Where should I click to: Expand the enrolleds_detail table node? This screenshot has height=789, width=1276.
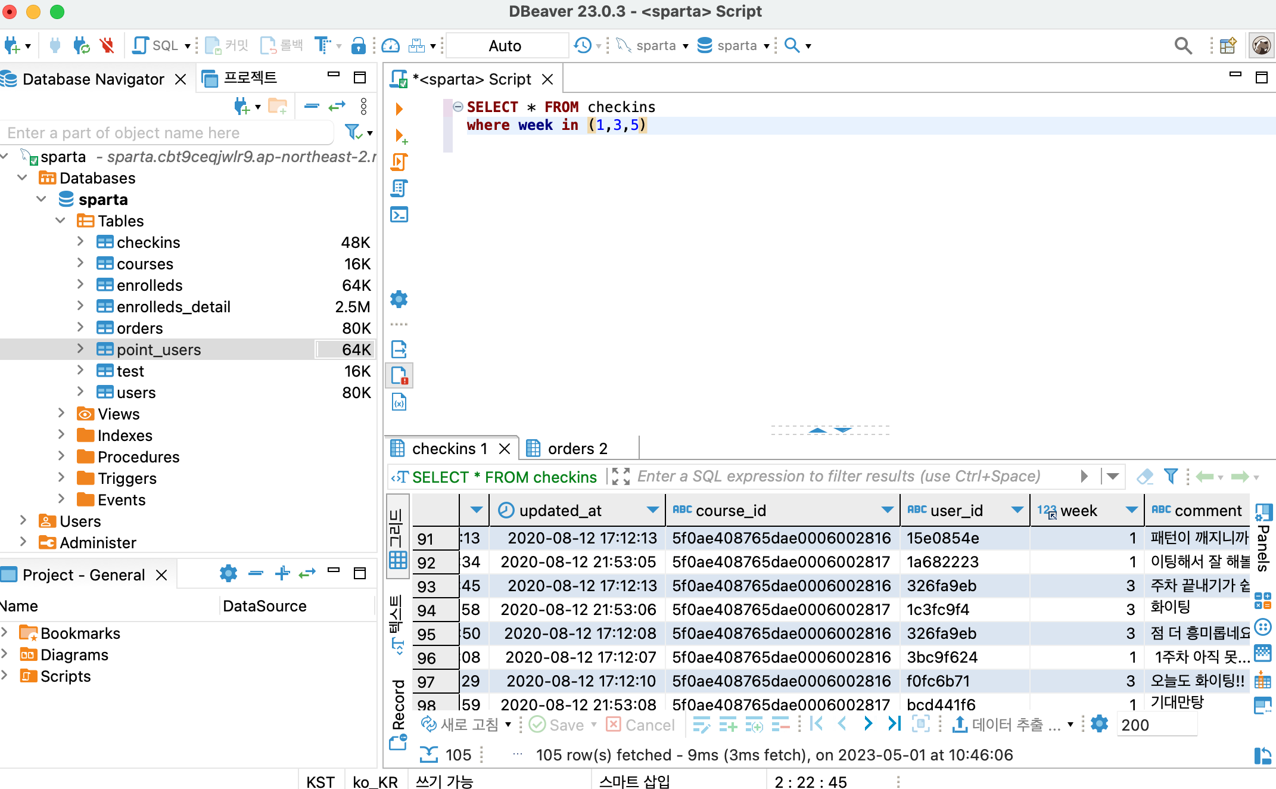80,306
